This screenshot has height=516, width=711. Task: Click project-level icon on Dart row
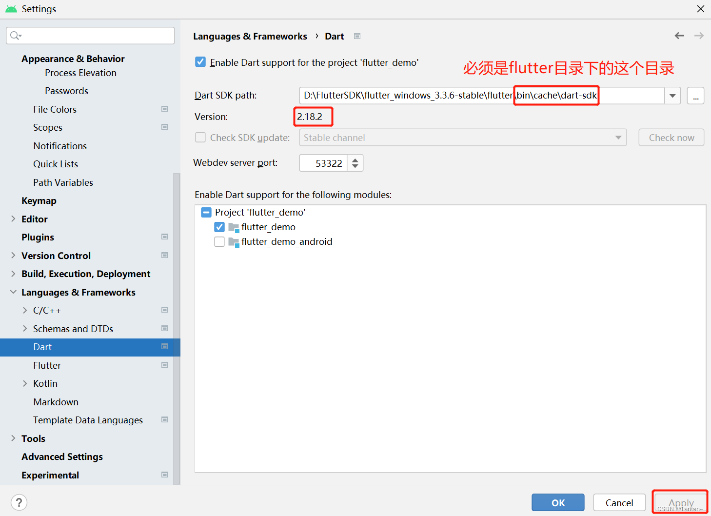coord(165,346)
